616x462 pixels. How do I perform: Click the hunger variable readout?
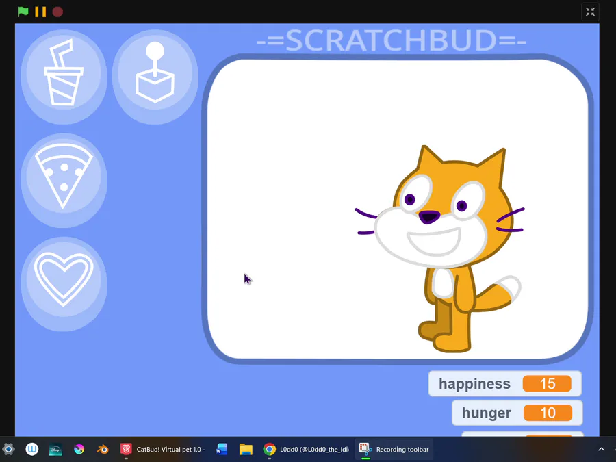pos(517,413)
